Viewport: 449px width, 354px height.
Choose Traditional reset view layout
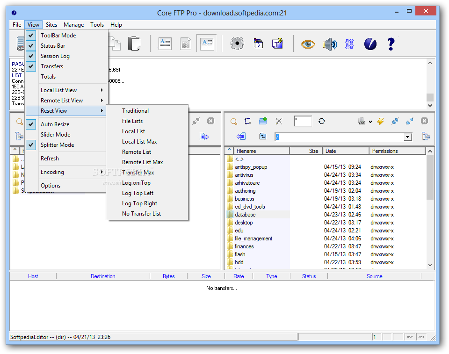click(x=147, y=111)
